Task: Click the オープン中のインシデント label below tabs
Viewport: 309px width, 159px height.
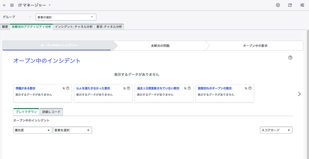Action: (x=31, y=121)
